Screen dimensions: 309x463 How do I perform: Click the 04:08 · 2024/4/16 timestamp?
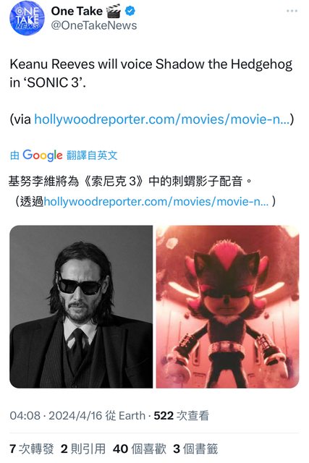[x=56, y=416]
